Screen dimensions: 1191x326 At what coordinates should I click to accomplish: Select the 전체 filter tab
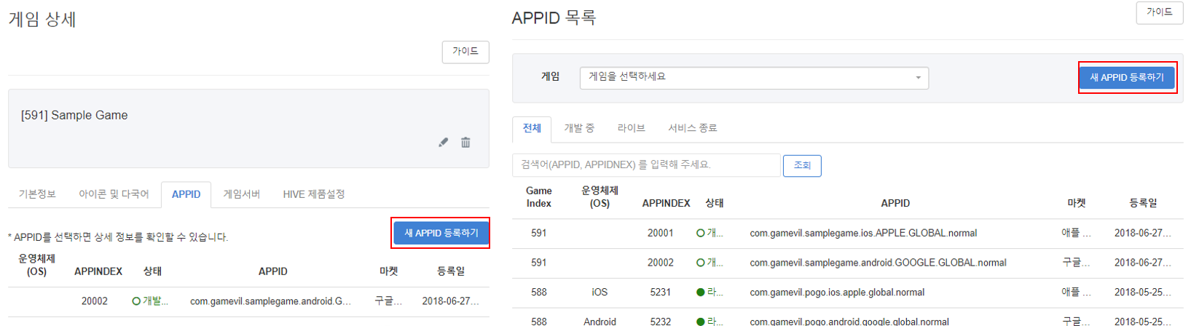pyautogui.click(x=532, y=129)
